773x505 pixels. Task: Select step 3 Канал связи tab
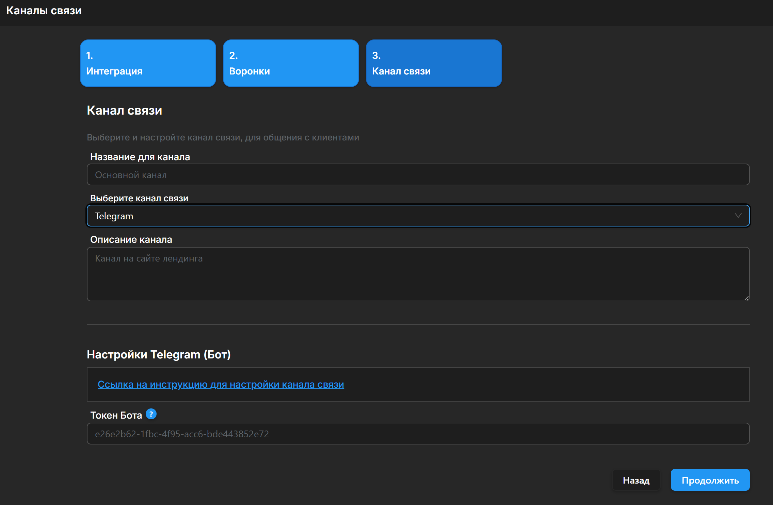(x=434, y=63)
